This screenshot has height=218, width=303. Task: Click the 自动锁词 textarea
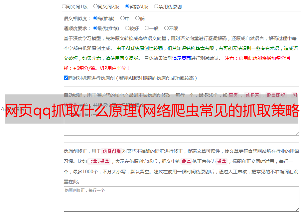(x=182, y=123)
